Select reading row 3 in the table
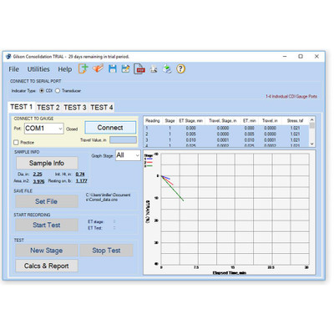334x334 pixels. [x=226, y=140]
